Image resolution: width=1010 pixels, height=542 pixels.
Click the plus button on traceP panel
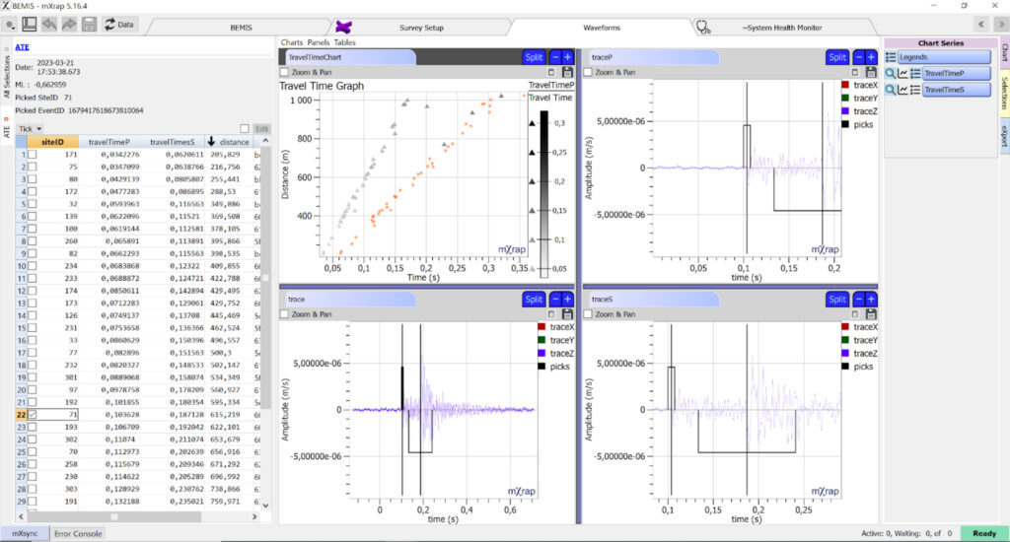(x=869, y=57)
